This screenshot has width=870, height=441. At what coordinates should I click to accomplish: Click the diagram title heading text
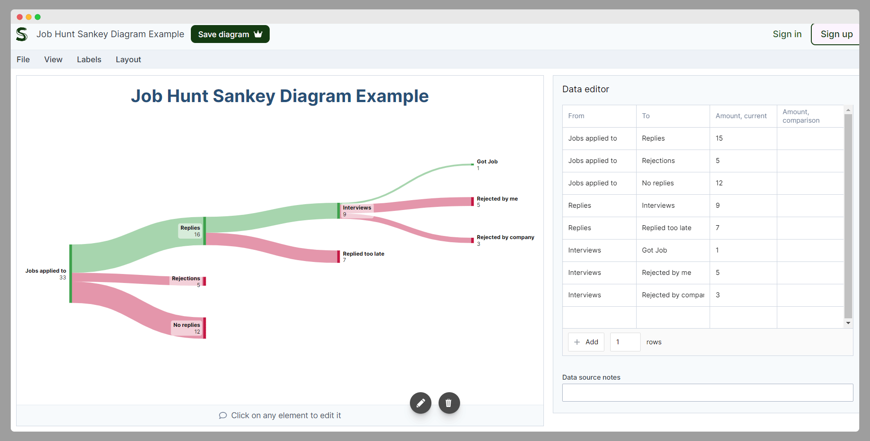[x=280, y=96]
